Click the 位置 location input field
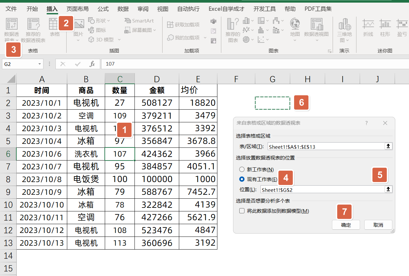The image size is (409, 276). click(322, 190)
